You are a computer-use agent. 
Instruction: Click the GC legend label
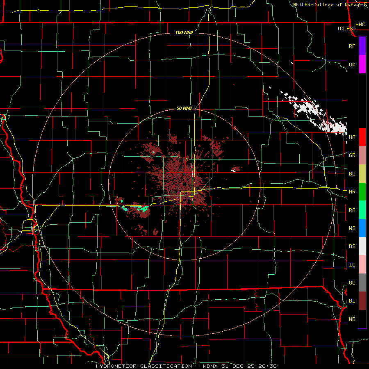(352, 283)
